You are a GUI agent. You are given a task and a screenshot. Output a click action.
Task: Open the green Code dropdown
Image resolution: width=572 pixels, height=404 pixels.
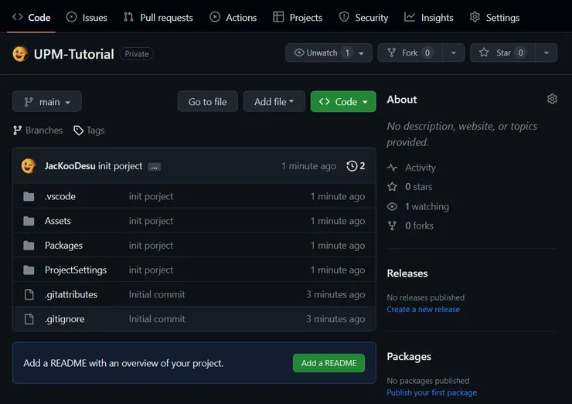coord(343,102)
